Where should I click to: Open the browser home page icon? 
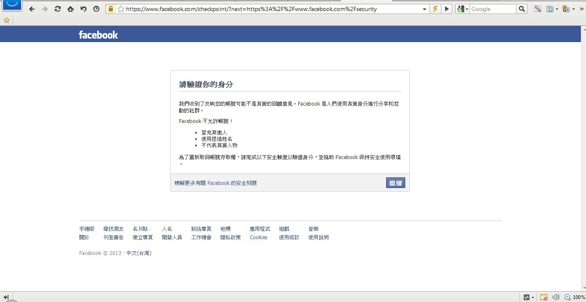click(x=70, y=9)
